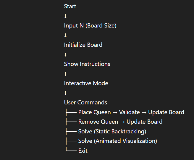The image size is (194, 160).
Task: Click the down arrow beneath Start
Action: (65, 16)
